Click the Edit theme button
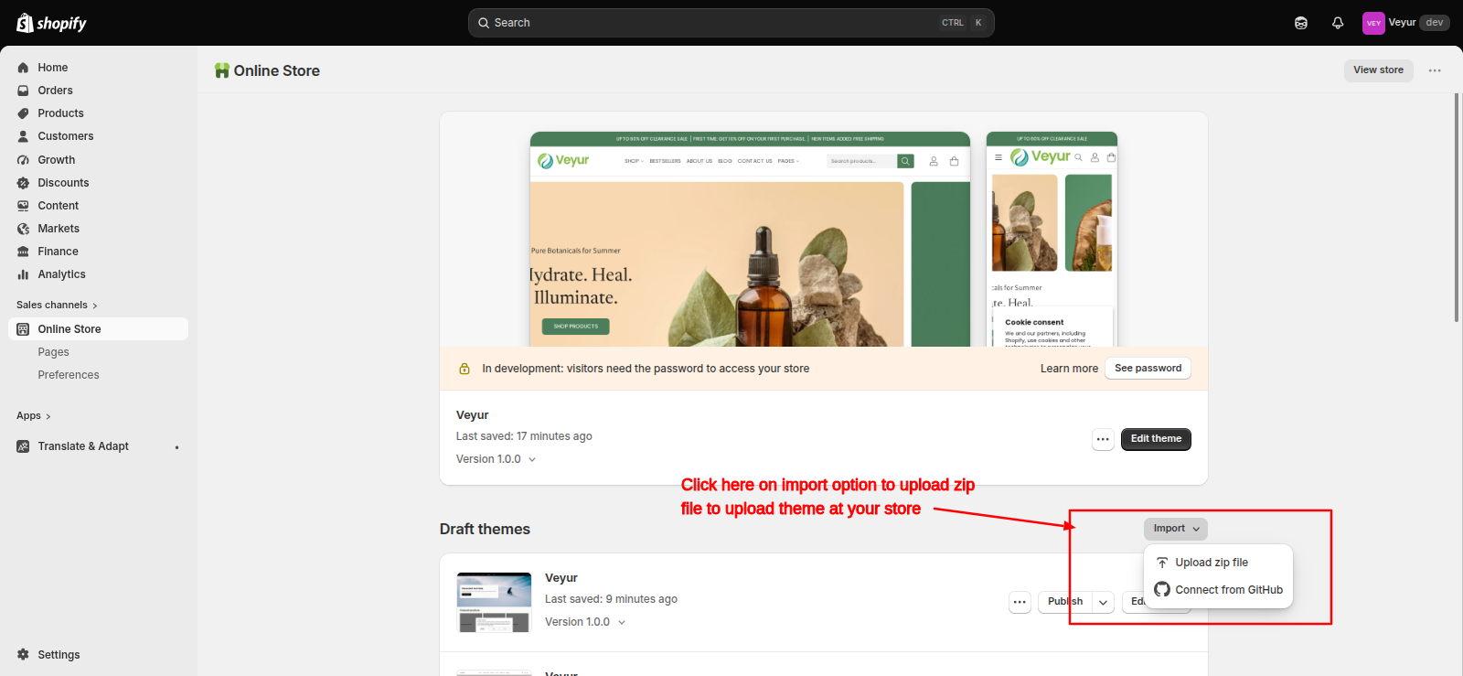The width and height of the screenshot is (1463, 676). (x=1156, y=439)
